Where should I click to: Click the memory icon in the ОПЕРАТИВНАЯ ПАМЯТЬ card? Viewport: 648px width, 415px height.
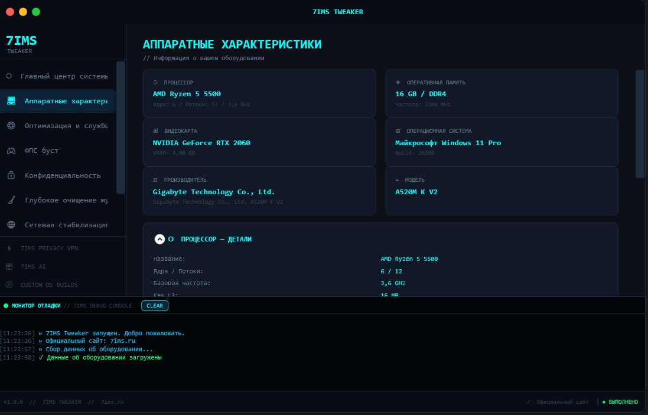398,82
